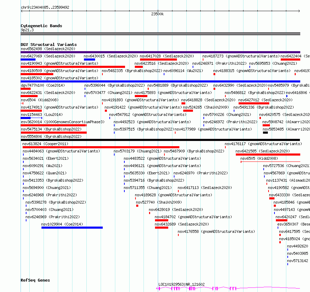310x292 pixels.
Task: Click nsv524265 (Shaikh2009) label
Action: coord(206,107)
